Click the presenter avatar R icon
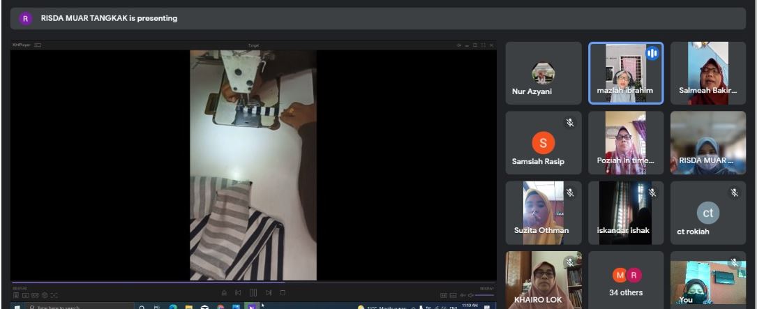 coord(26,19)
